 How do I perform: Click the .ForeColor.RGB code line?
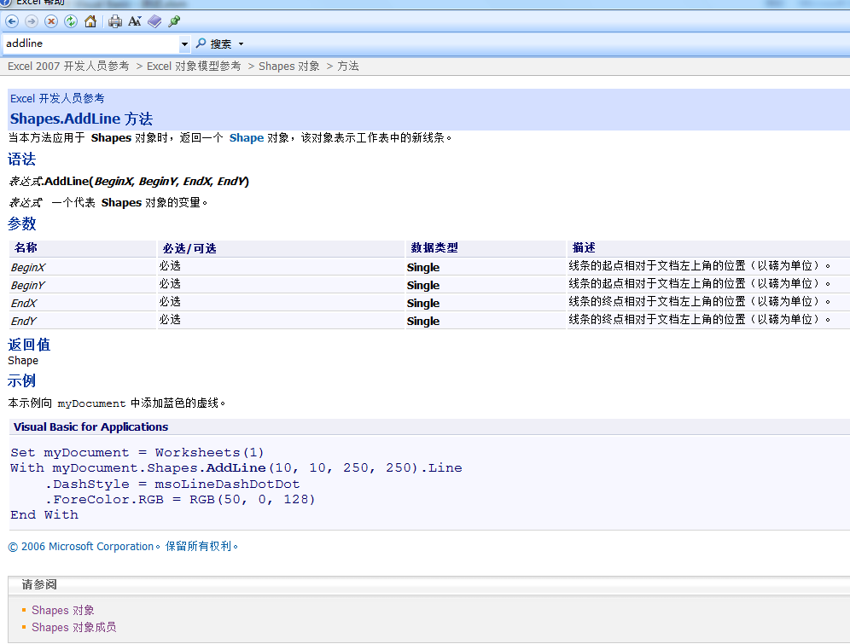[180, 499]
